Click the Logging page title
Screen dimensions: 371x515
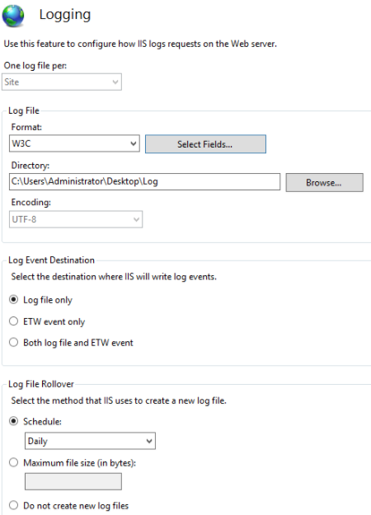(65, 15)
